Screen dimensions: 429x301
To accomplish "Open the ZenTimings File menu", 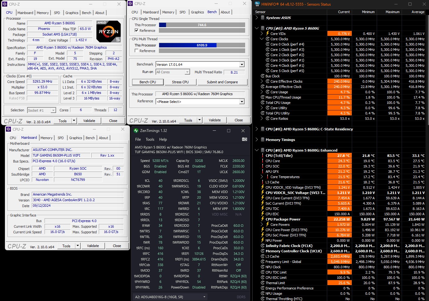I will [x=138, y=139].
